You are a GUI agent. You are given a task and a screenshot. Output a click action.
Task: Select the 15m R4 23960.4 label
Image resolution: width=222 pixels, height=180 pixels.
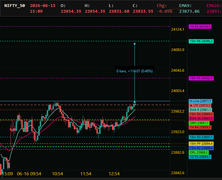[201, 114]
